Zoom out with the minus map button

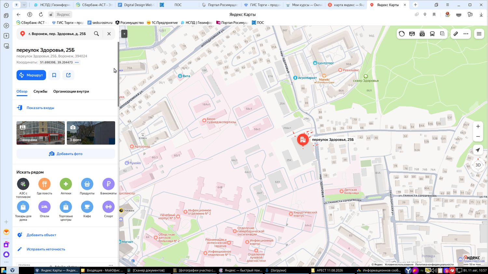(x=478, y=136)
